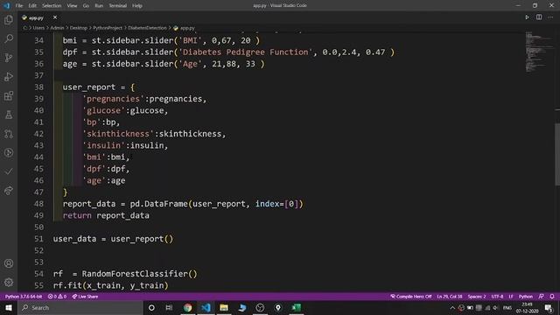Run the Python file with play button

(527, 17)
